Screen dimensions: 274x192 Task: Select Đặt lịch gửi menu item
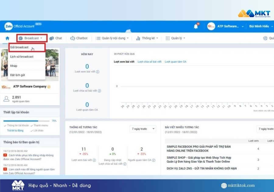(x=27, y=75)
